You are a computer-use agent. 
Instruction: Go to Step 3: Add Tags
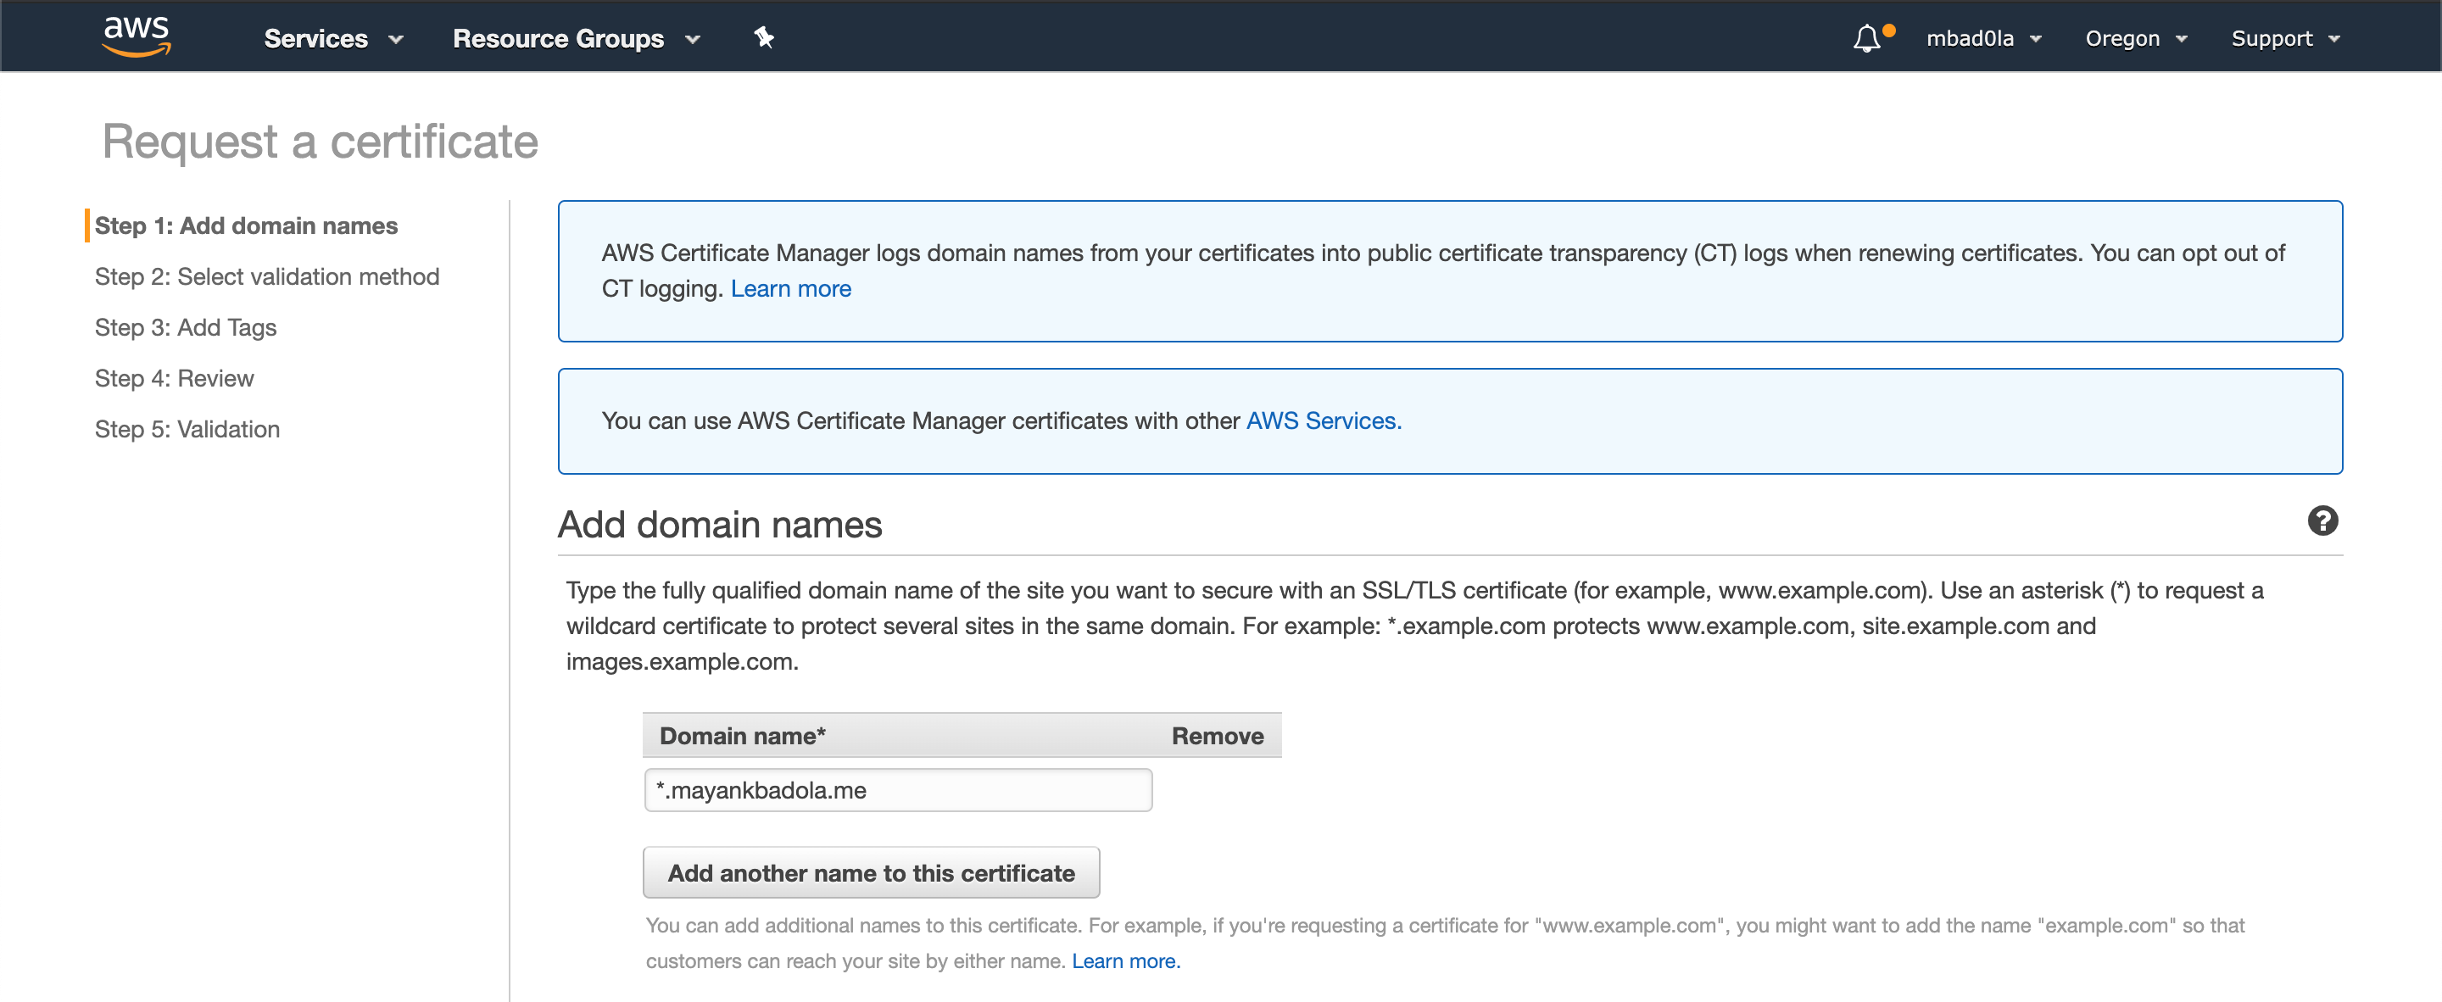(x=186, y=328)
